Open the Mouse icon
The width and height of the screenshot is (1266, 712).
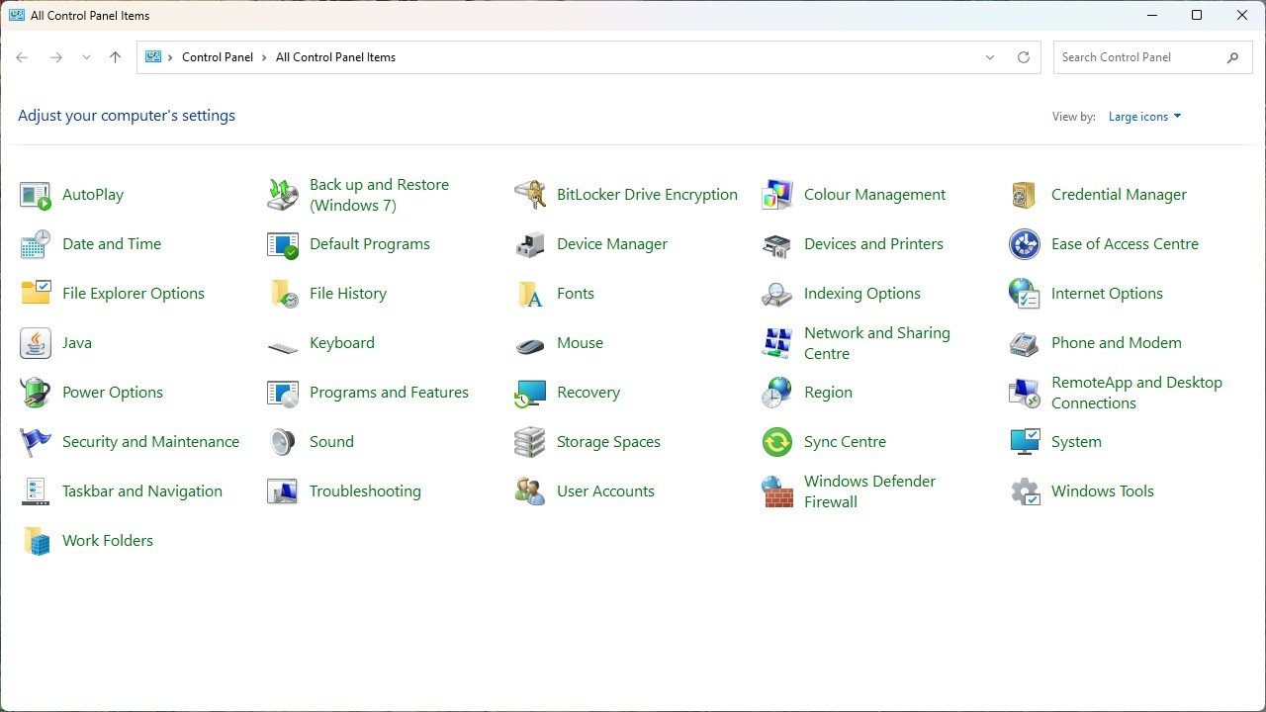[x=530, y=345]
